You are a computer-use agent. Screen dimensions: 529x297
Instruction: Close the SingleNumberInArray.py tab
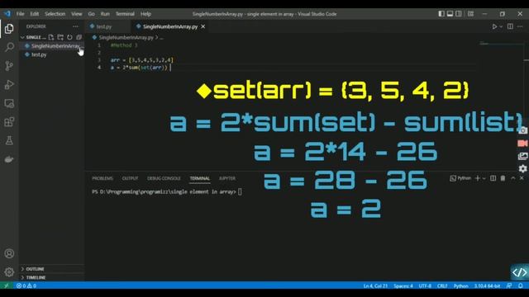pos(203,26)
